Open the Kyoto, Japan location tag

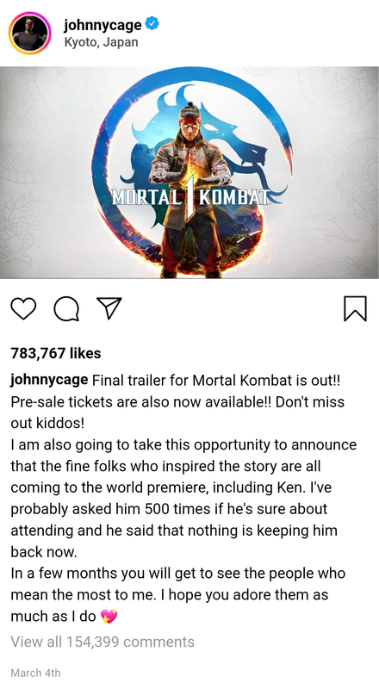[x=101, y=42]
